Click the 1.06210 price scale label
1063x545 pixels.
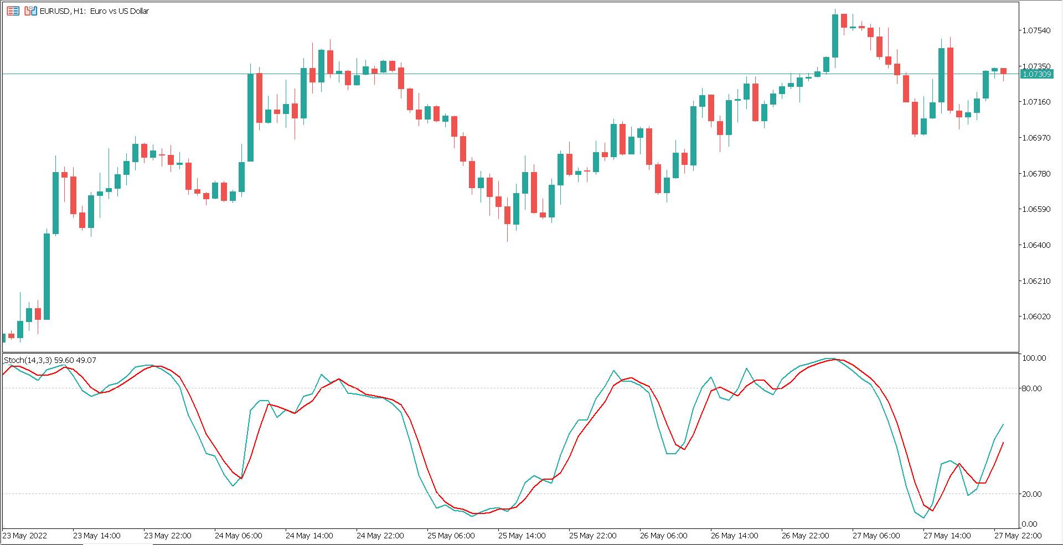click(x=1036, y=281)
